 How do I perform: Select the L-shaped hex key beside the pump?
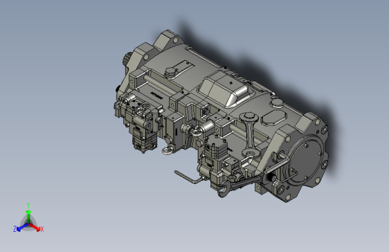tap(190, 177)
